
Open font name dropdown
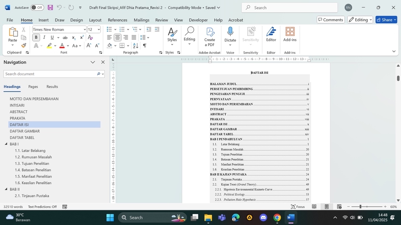pos(85,29)
